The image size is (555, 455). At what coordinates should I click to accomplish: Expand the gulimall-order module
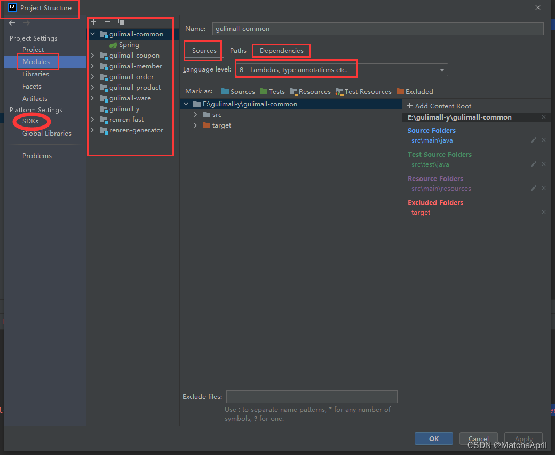pyautogui.click(x=93, y=76)
